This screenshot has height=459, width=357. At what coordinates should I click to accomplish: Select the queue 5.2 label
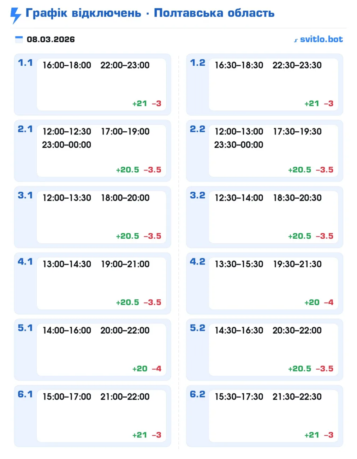[x=197, y=328]
